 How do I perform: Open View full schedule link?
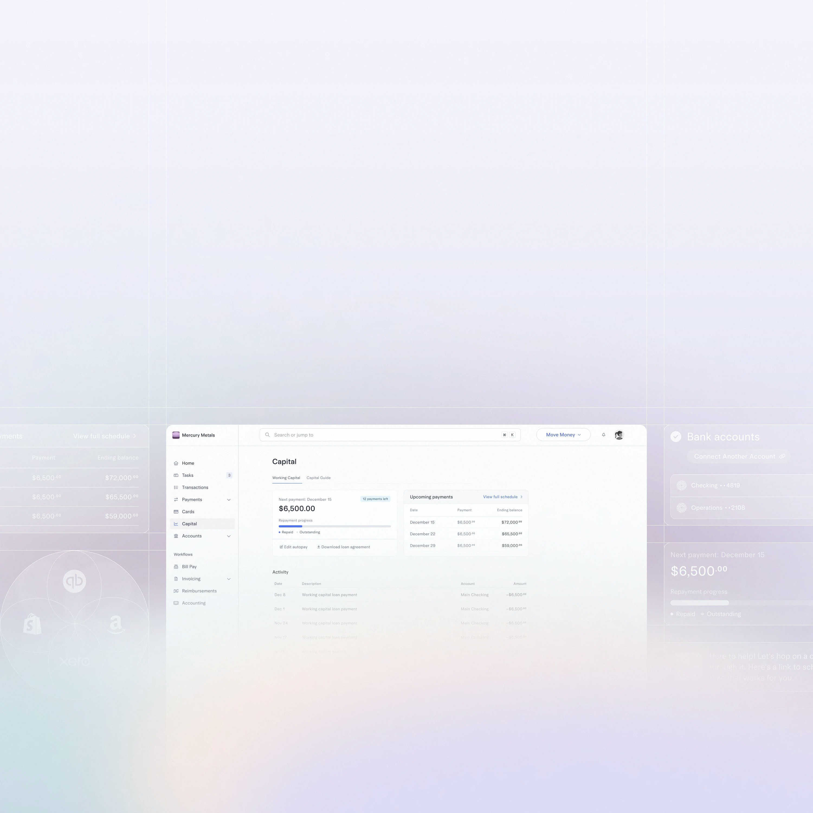pos(503,497)
